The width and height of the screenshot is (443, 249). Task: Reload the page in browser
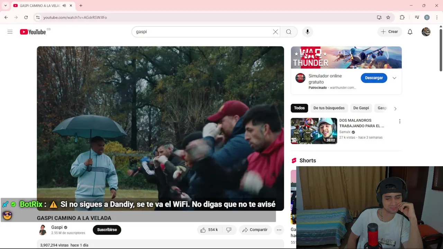pyautogui.click(x=26, y=17)
